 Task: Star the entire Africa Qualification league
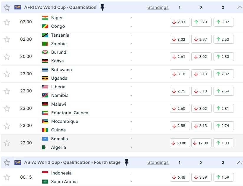point(7,7)
